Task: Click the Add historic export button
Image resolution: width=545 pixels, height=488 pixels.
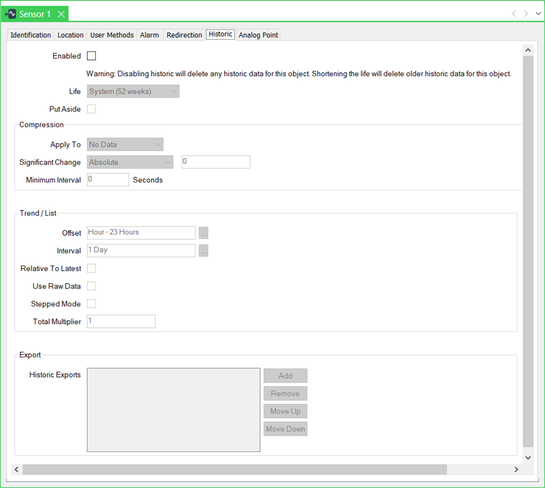Action: click(285, 376)
